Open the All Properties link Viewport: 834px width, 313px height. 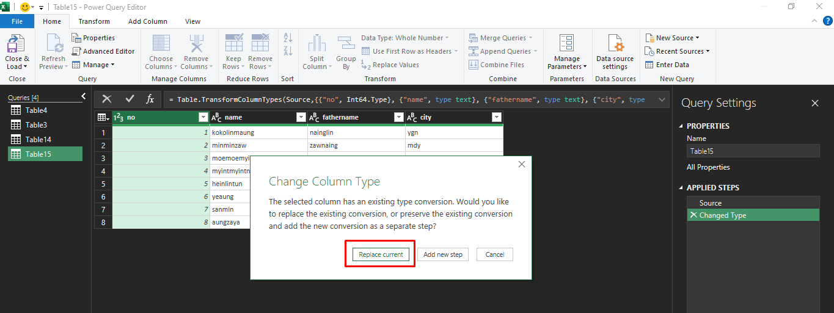pyautogui.click(x=708, y=167)
